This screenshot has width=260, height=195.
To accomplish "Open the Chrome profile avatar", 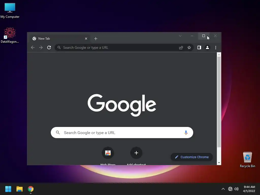I will [207, 47].
